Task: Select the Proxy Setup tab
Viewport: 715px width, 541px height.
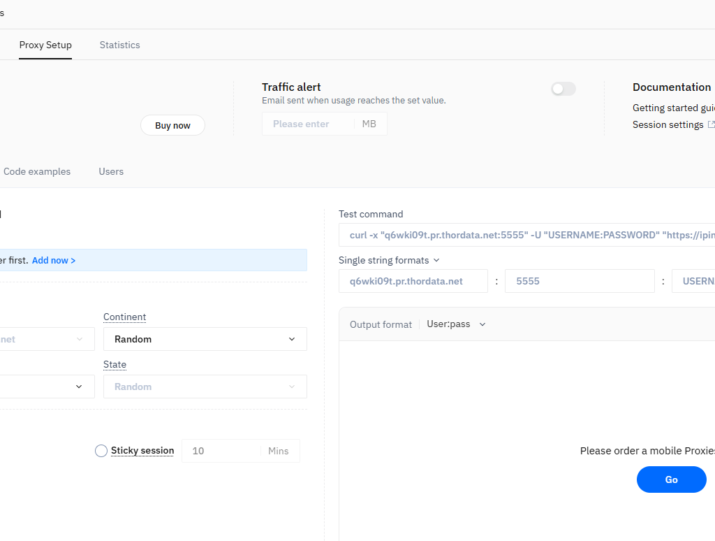Action: (45, 45)
